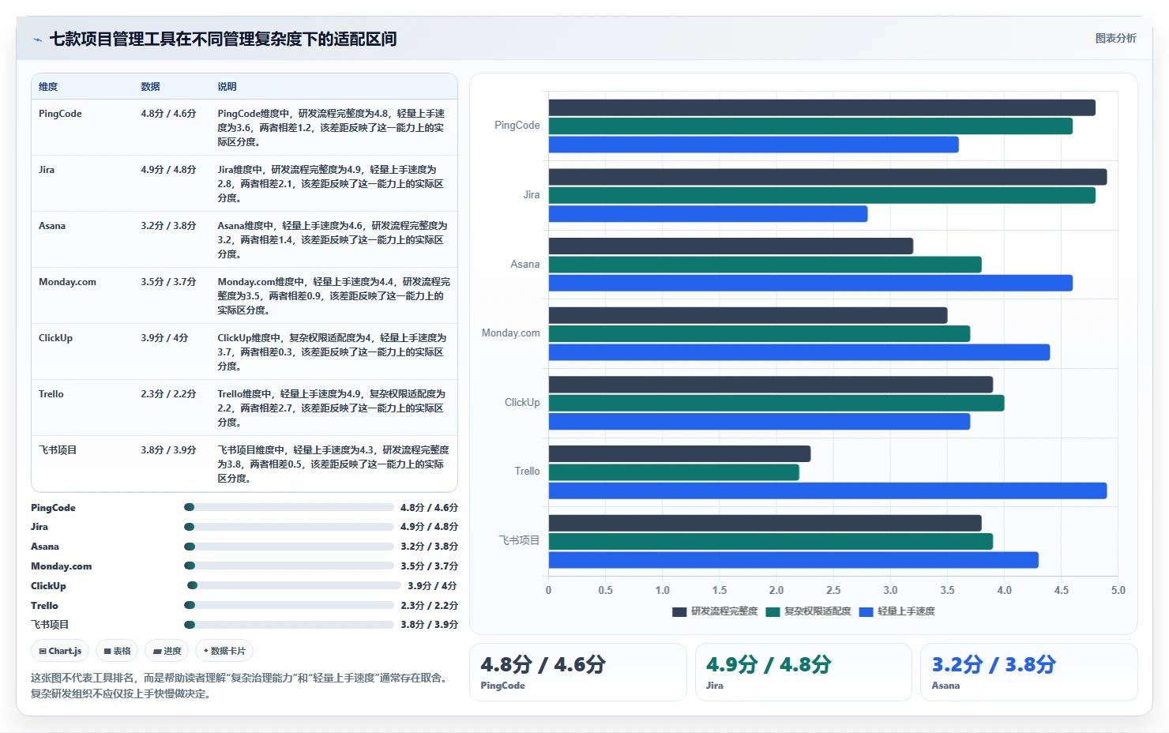Viewport: 1169px width, 733px height.
Task: Open the Jira 4.9分 / 4.8分 data card
Action: pos(803,672)
